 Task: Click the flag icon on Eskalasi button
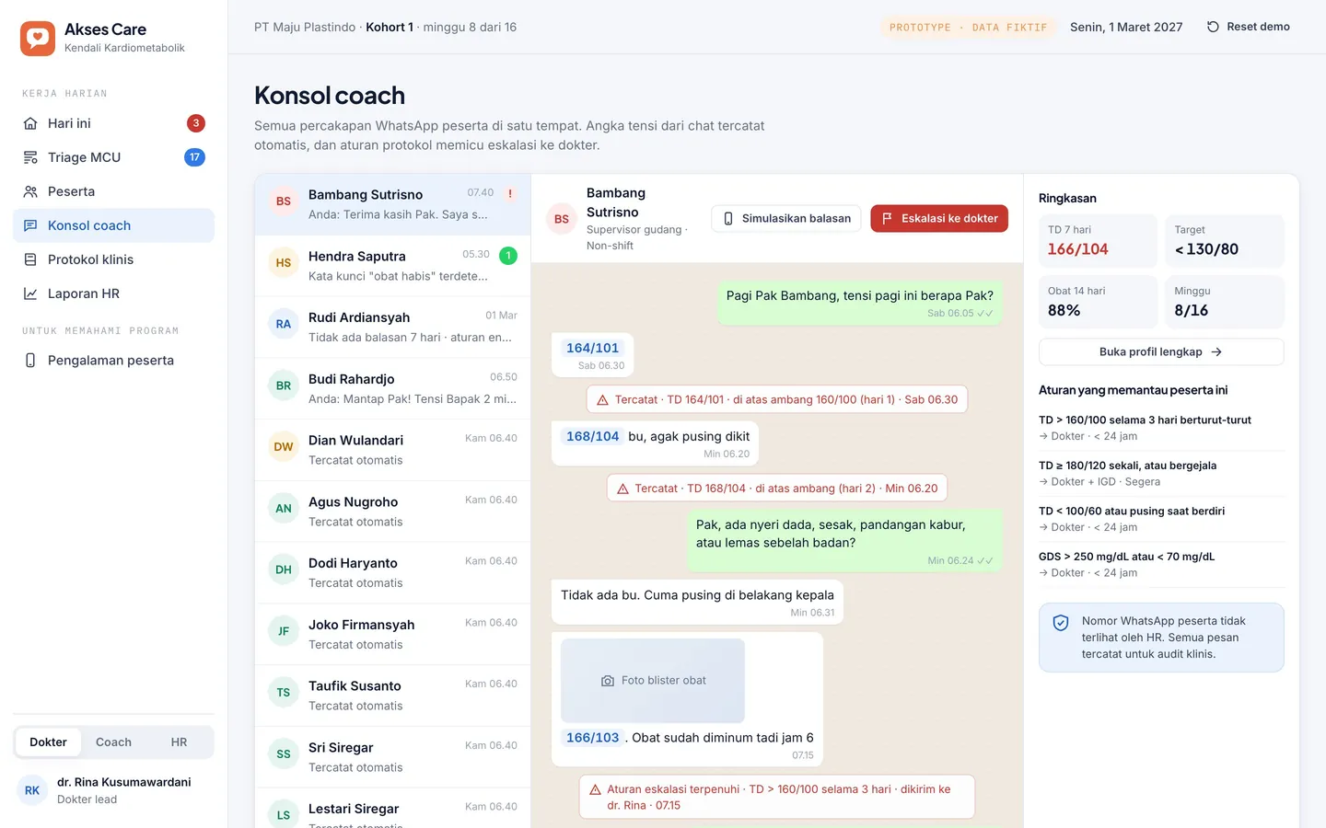click(x=887, y=219)
